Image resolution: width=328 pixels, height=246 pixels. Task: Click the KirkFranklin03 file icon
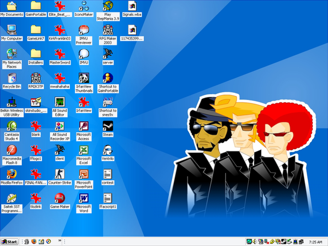point(60,30)
